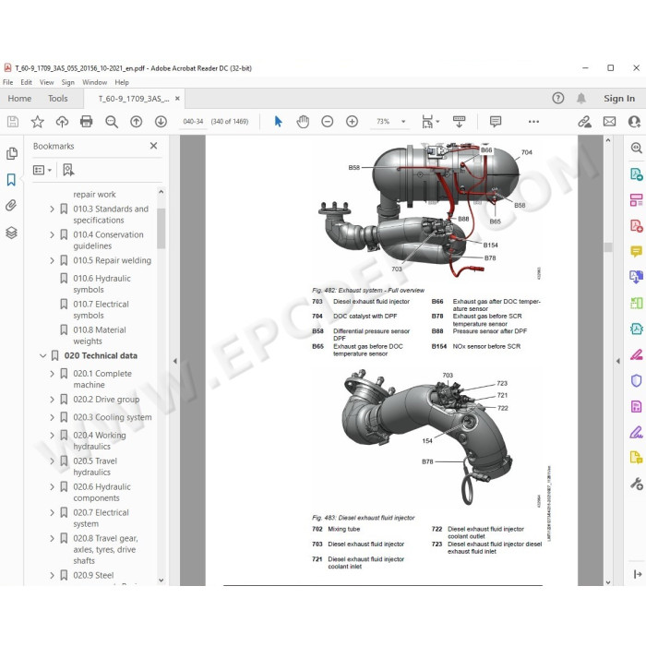
Task: Open the Protect shield tool
Action: 637,380
